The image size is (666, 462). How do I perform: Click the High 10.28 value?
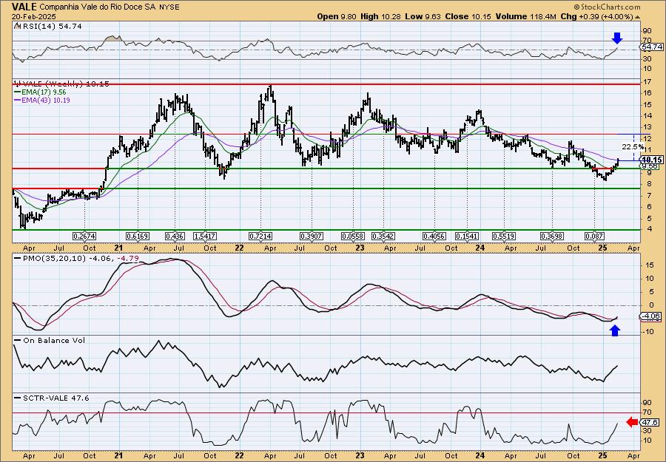[x=380, y=16]
